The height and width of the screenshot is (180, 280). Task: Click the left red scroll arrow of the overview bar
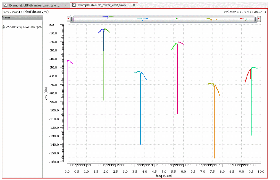click(x=68, y=19)
